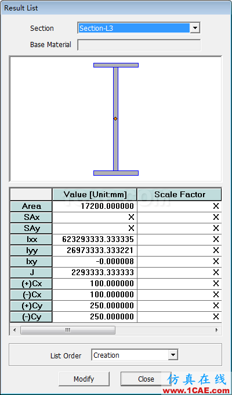This screenshot has height=395, width=232.
Task: Expand the List Order Creation dropdown
Action: [173, 355]
